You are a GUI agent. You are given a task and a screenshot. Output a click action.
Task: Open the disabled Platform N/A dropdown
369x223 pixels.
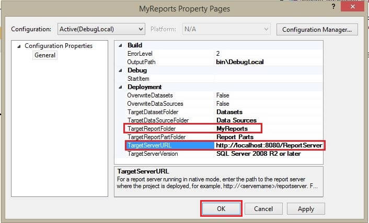[226, 29]
